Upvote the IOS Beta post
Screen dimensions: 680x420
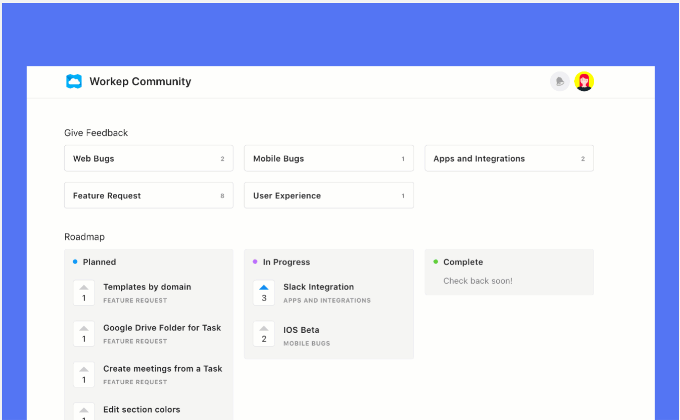tap(264, 334)
